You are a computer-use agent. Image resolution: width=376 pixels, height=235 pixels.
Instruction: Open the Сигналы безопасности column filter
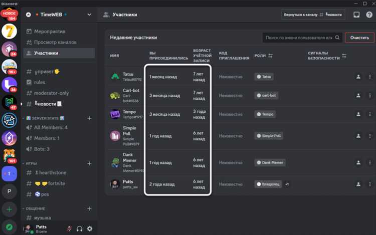344,56
